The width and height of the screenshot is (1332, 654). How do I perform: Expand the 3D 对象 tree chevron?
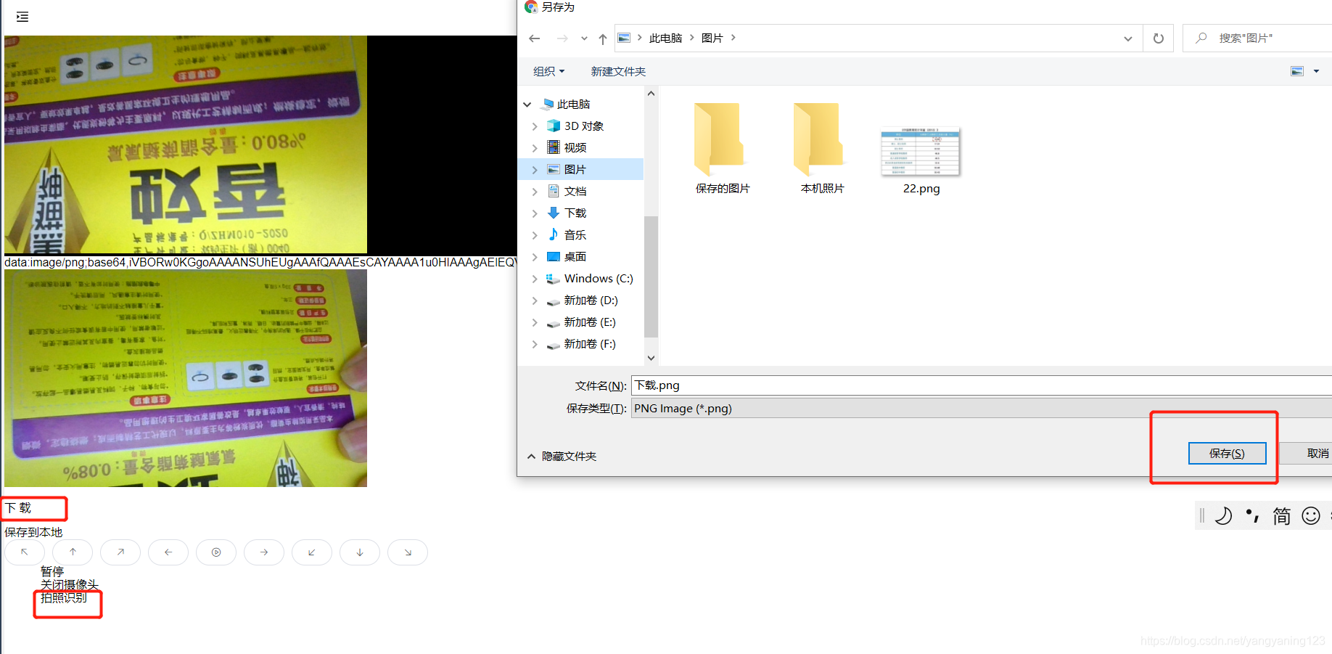pos(535,126)
